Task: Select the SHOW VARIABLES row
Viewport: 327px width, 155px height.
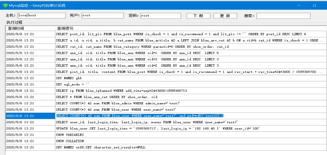Action: coord(166,135)
